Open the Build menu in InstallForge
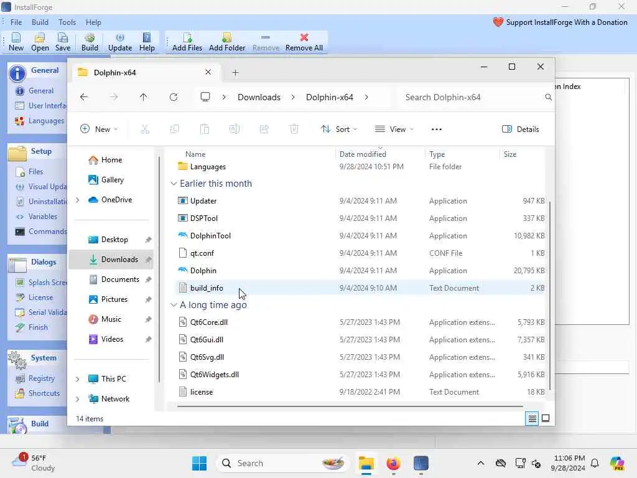Image resolution: width=637 pixels, height=478 pixels. pyautogui.click(x=40, y=22)
